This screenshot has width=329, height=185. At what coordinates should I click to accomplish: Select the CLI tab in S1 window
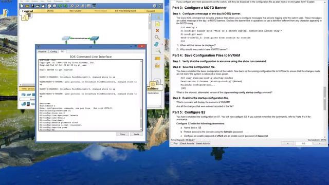[x=63, y=51]
